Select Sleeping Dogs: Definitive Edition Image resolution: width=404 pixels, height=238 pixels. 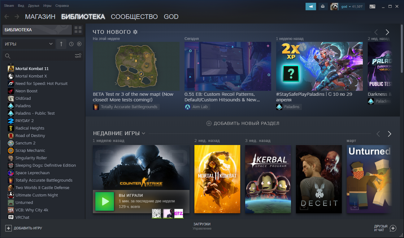tap(46, 165)
